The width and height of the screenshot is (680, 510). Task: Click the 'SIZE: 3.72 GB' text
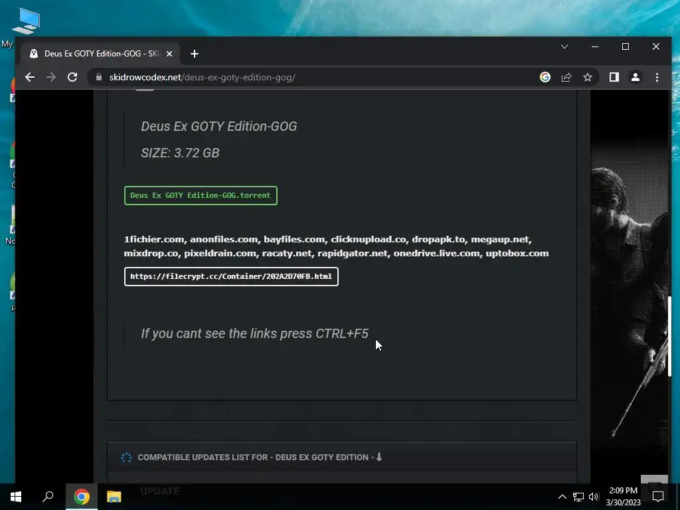(180, 153)
